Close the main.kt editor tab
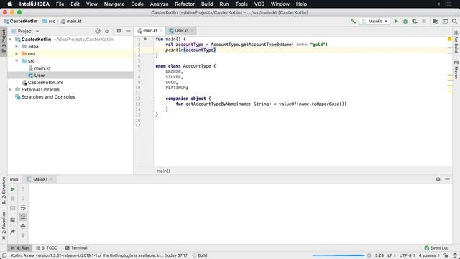Screen dimensions: 460x259 (x=161, y=30)
